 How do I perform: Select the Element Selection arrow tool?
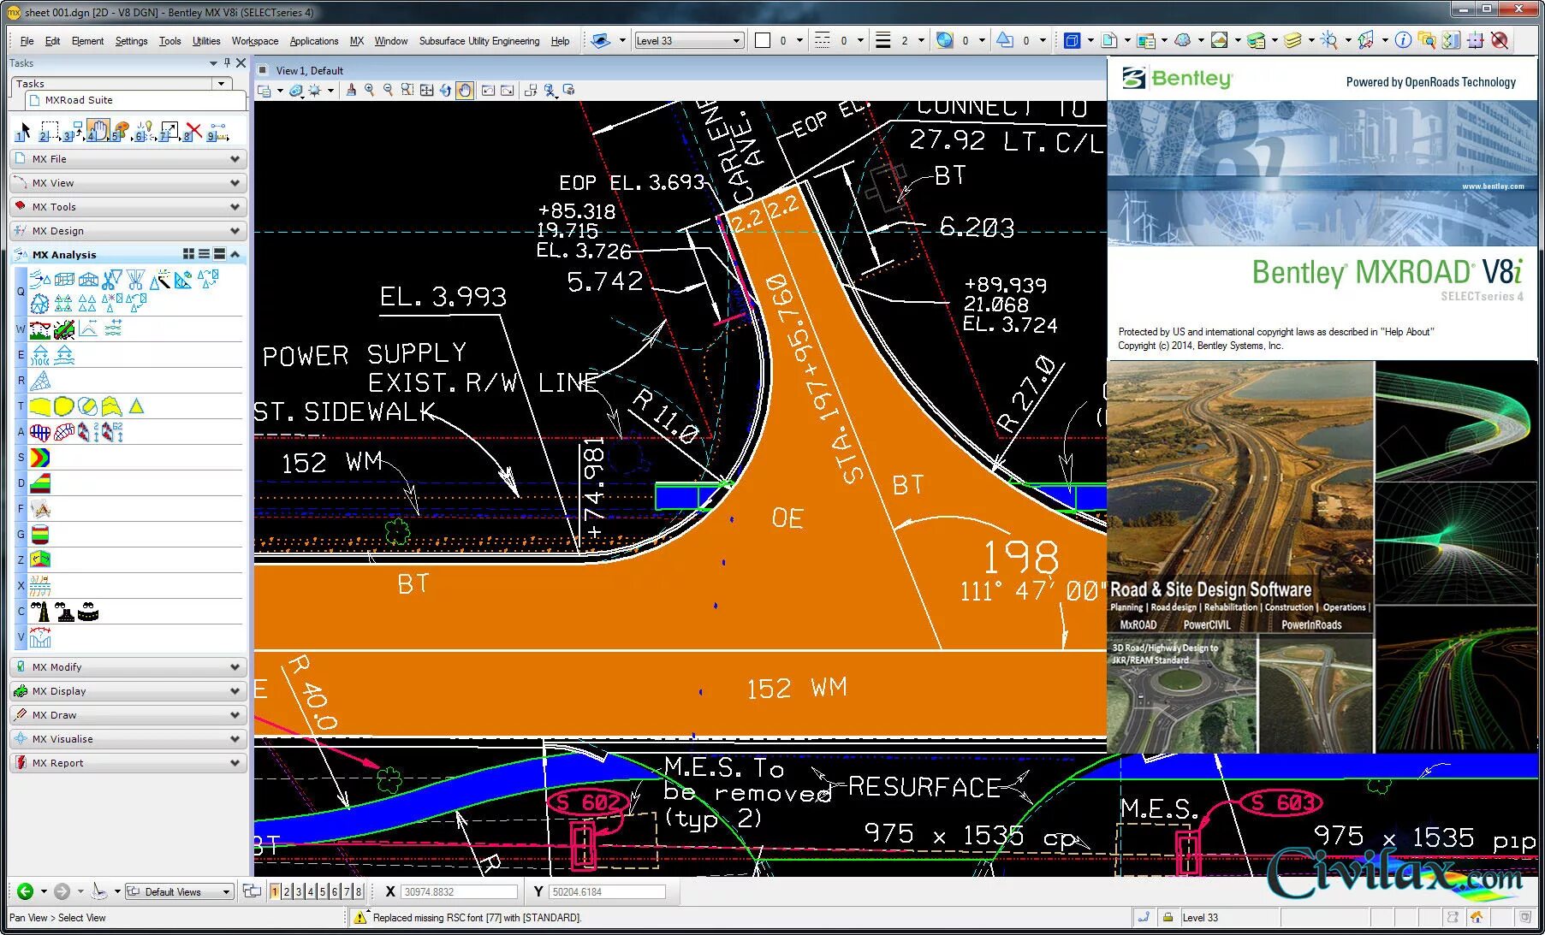click(23, 131)
